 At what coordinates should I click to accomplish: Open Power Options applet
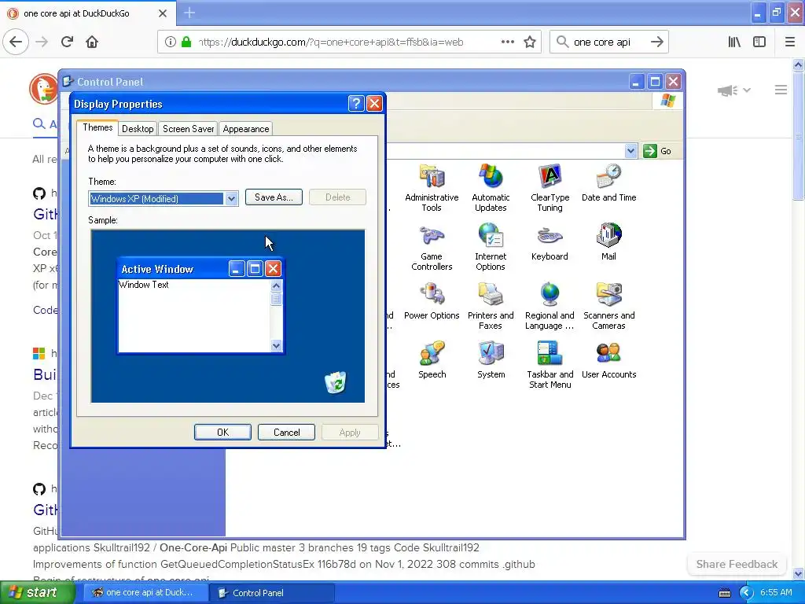click(x=432, y=301)
